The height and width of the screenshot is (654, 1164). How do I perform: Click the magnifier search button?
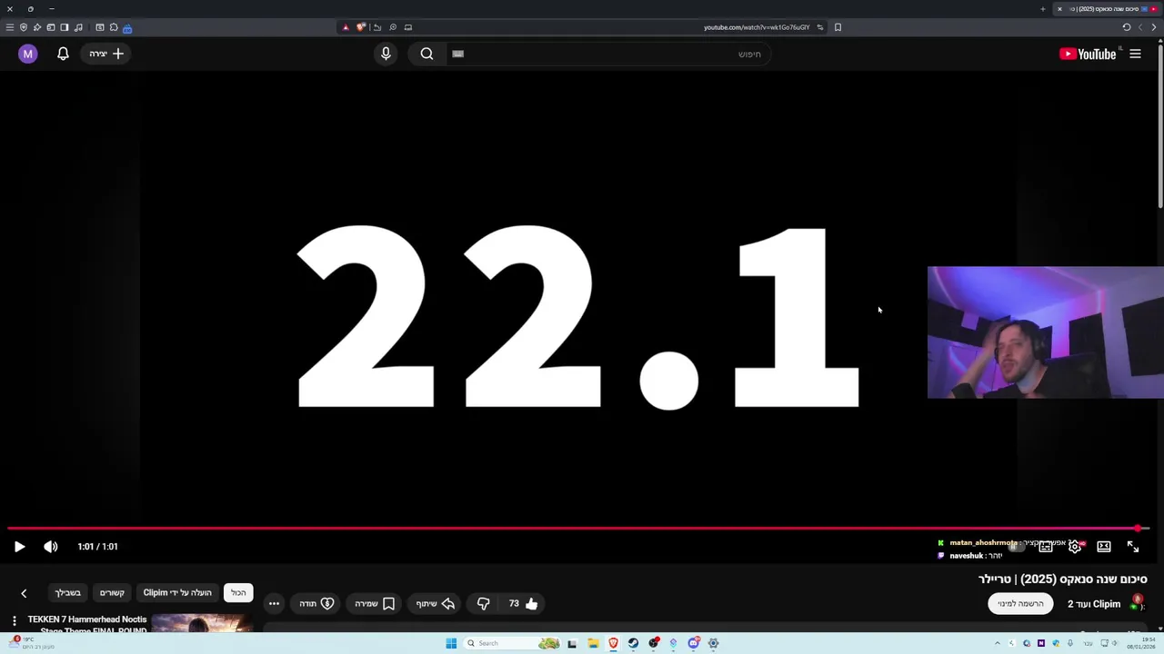[426, 54]
